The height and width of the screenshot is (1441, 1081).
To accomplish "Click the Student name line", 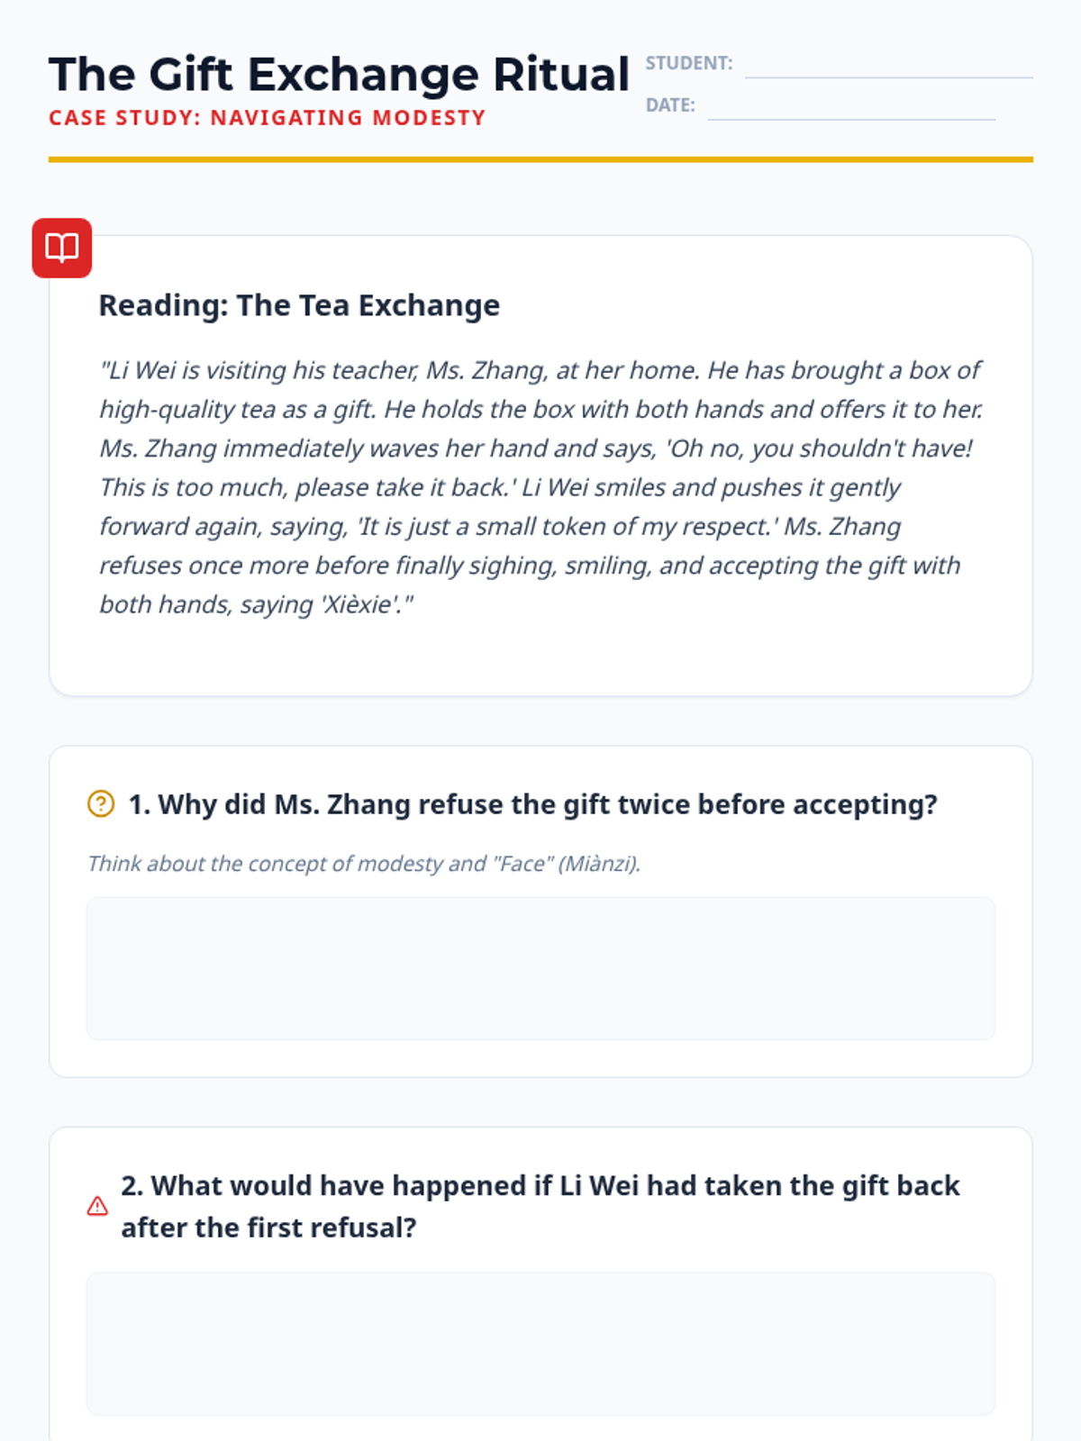I will 889,70.
